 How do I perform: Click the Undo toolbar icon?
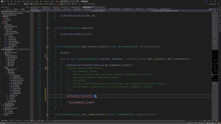18,4
